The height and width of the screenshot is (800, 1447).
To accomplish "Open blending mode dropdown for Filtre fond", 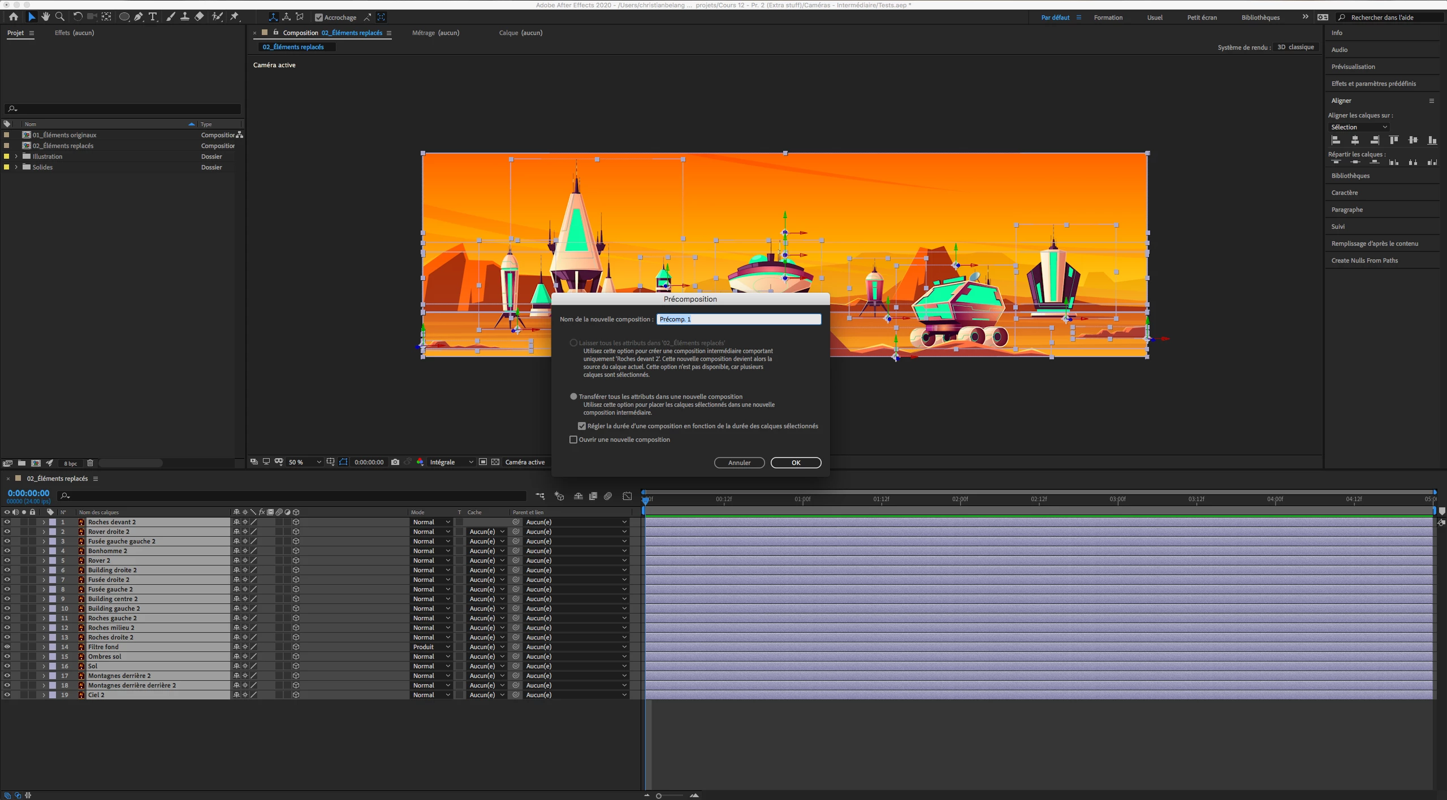I will [431, 647].
